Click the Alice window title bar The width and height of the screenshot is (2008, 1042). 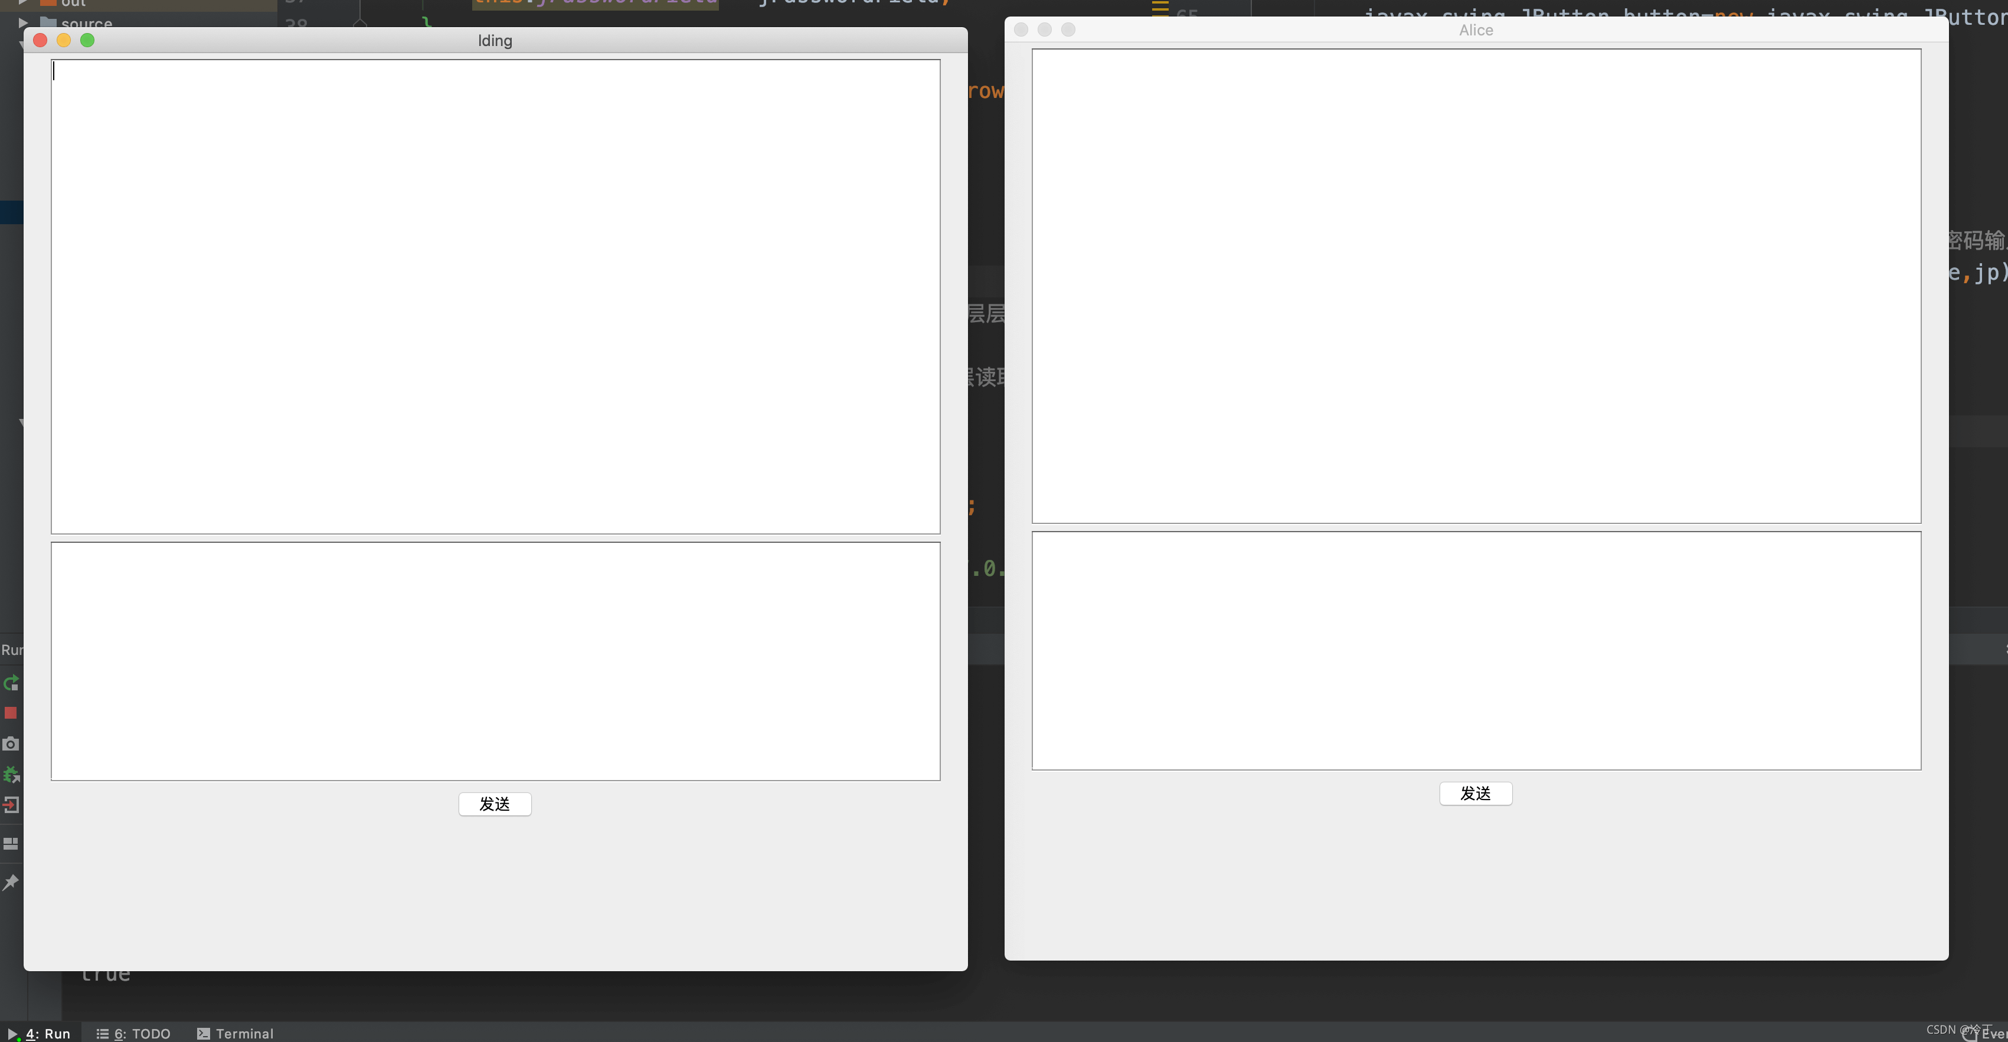click(1476, 30)
